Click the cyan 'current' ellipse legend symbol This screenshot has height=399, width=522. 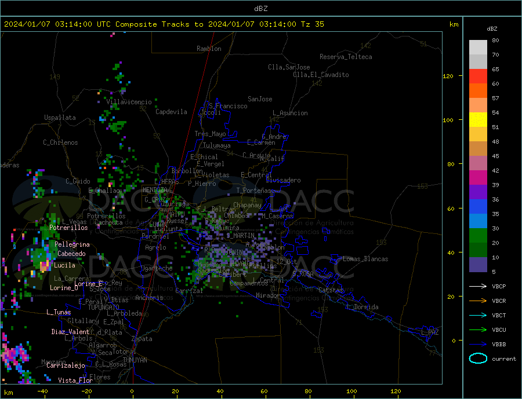point(478,358)
